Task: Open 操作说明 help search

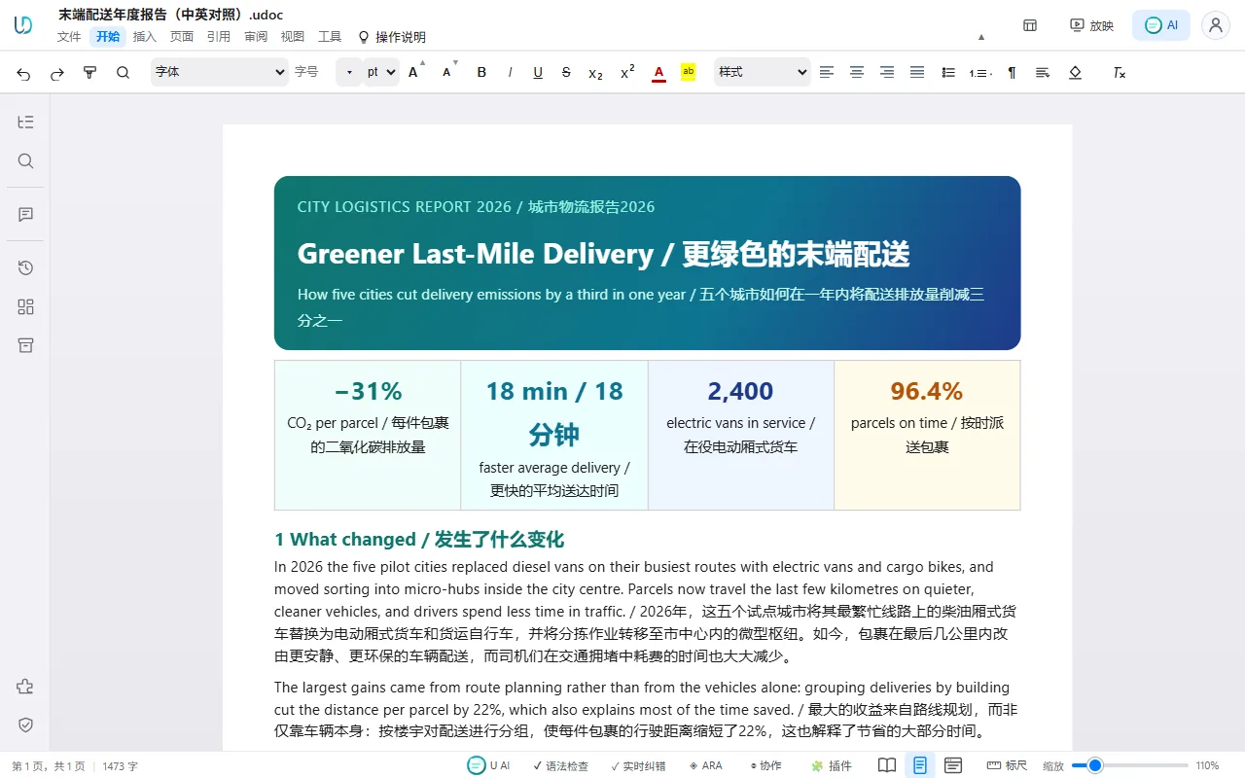Action: 392,37
